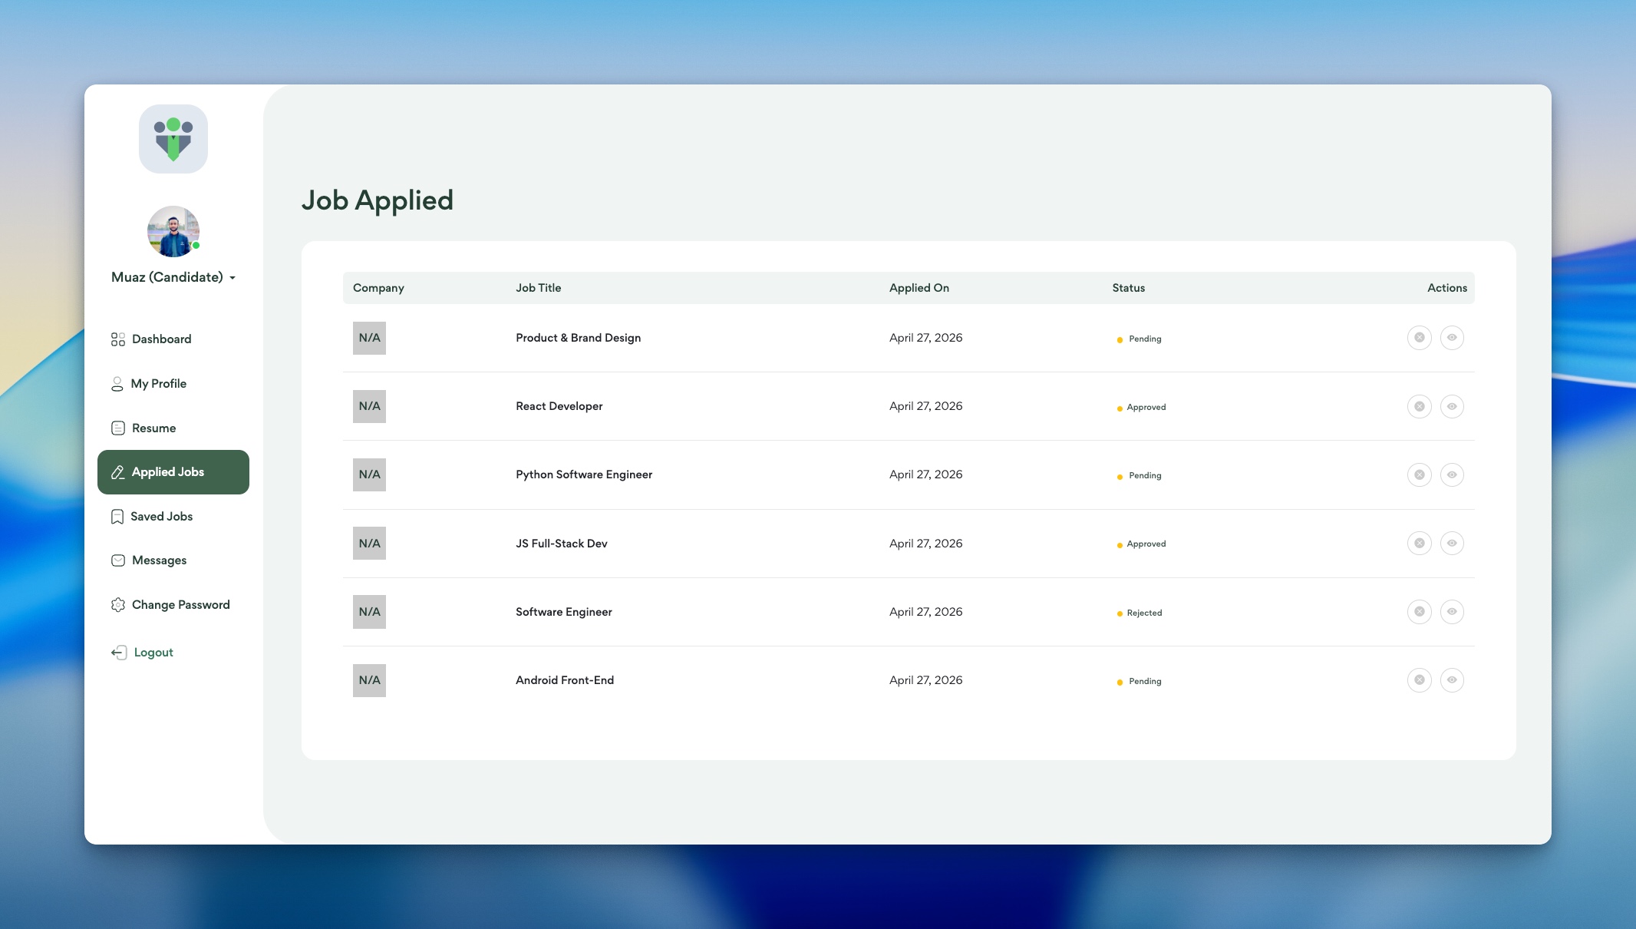Click the view eye icon for React Developer
The width and height of the screenshot is (1636, 929).
pyautogui.click(x=1451, y=406)
